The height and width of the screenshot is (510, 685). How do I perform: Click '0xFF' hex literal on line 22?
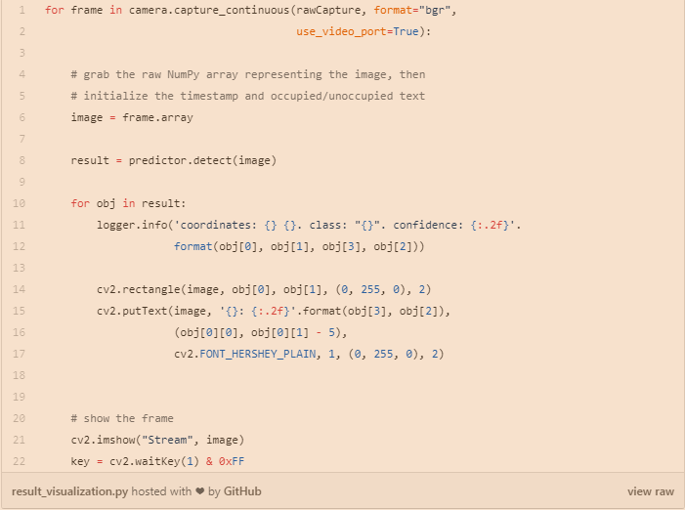232,461
